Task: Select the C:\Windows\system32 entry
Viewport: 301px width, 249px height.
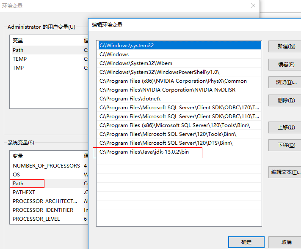Action: pyautogui.click(x=179, y=45)
